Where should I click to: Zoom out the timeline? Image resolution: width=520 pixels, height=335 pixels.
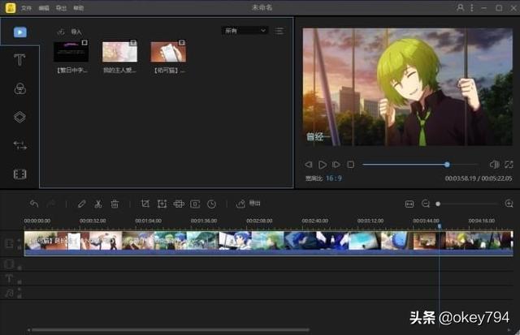(426, 204)
